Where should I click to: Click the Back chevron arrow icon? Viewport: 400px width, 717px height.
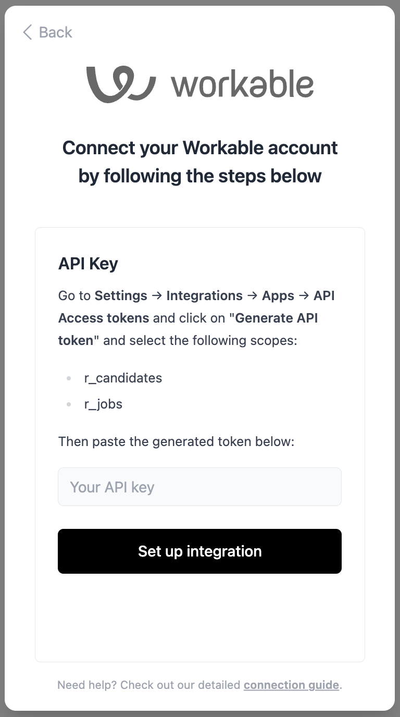click(28, 32)
